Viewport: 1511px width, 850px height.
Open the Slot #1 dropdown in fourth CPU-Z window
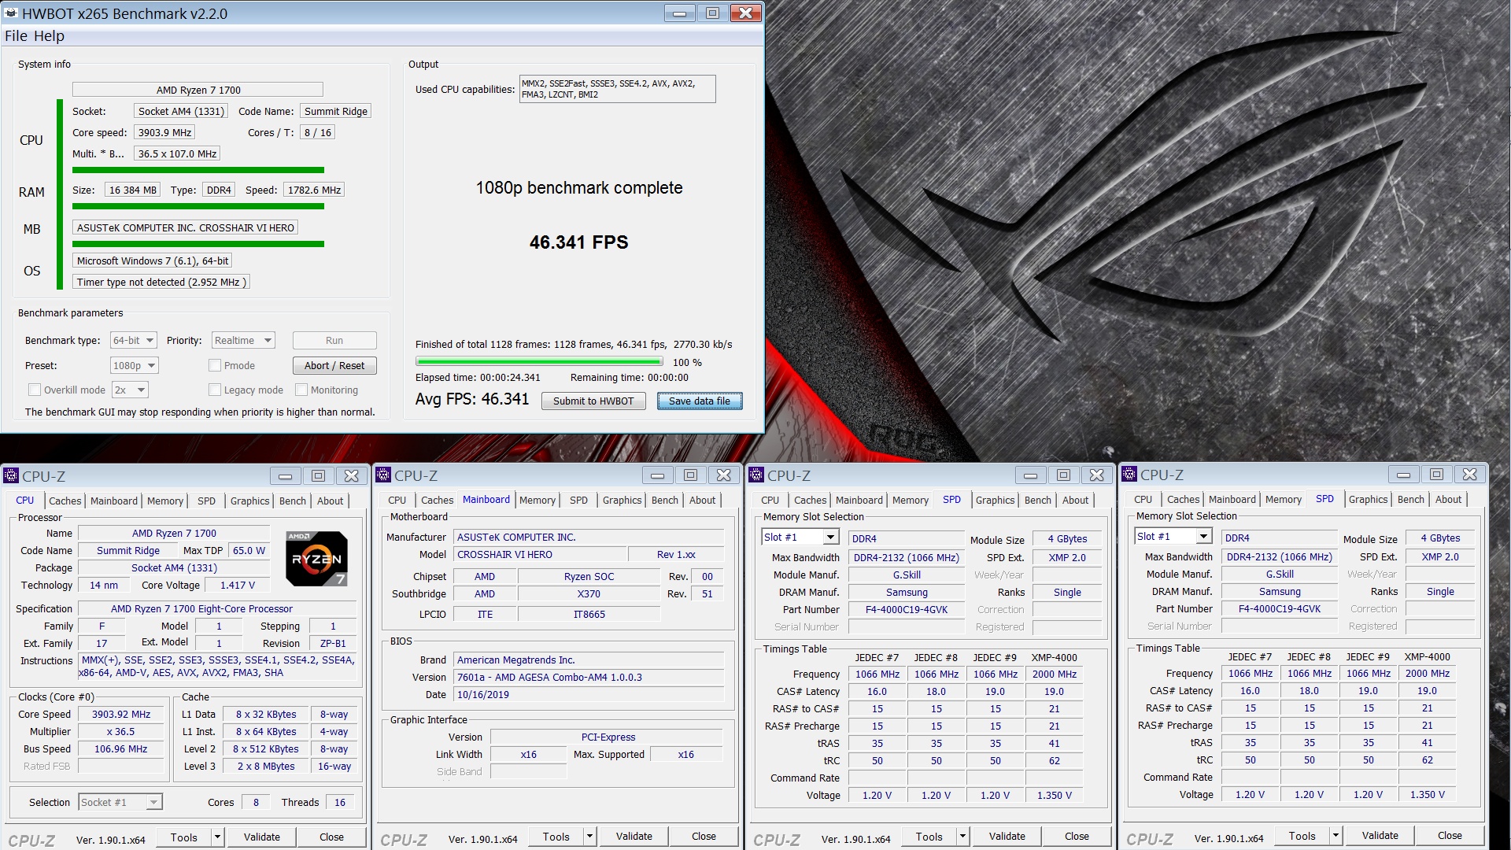point(1173,537)
